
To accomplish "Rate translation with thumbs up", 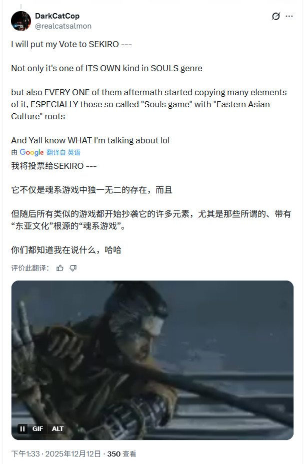I will pyautogui.click(x=60, y=268).
